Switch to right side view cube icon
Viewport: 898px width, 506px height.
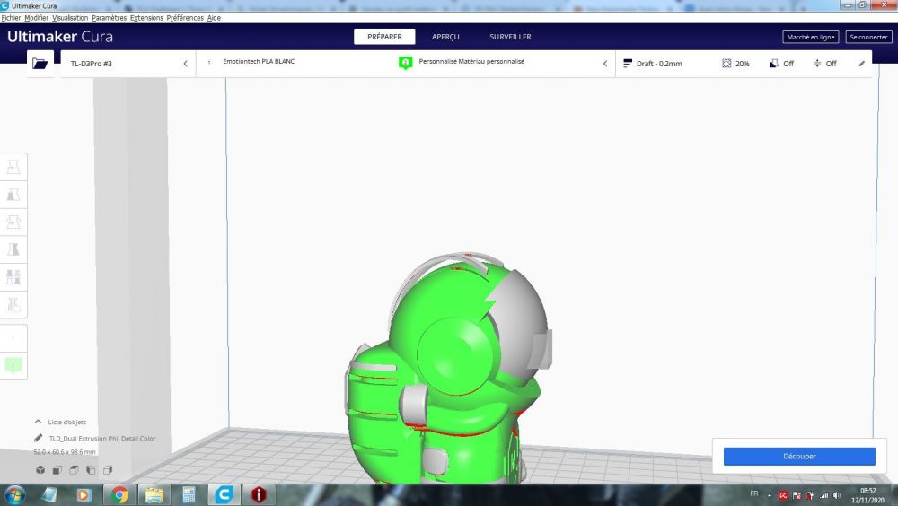pos(107,470)
